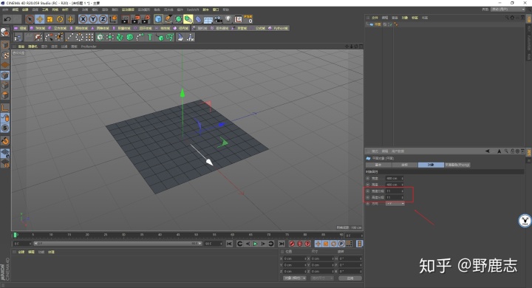Switch to the second attributes tab
The image size is (532, 288).
[404, 165]
